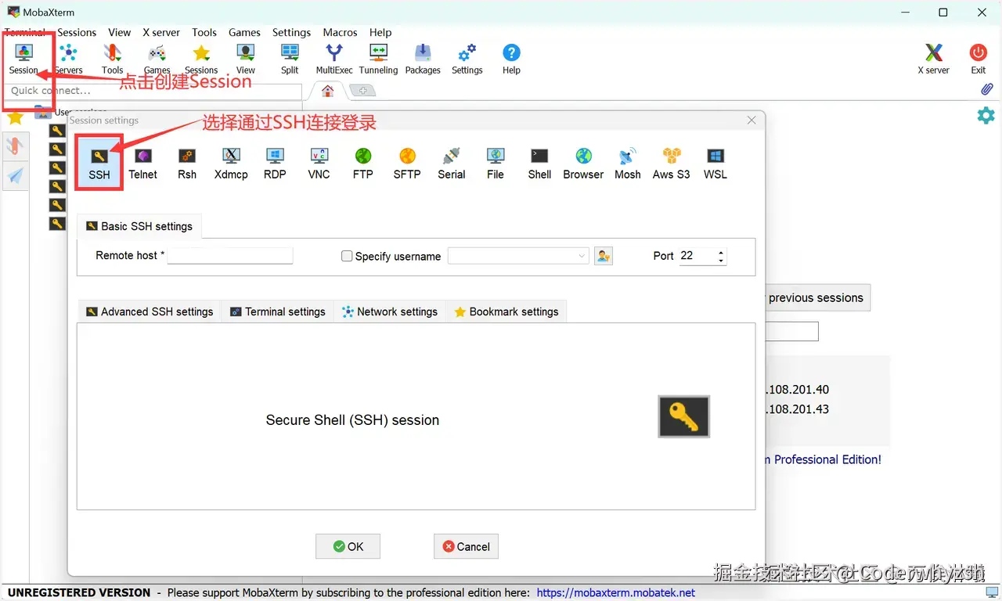Select the Xdmcp session type
Screen dimensions: 1002x601
pyautogui.click(x=231, y=164)
